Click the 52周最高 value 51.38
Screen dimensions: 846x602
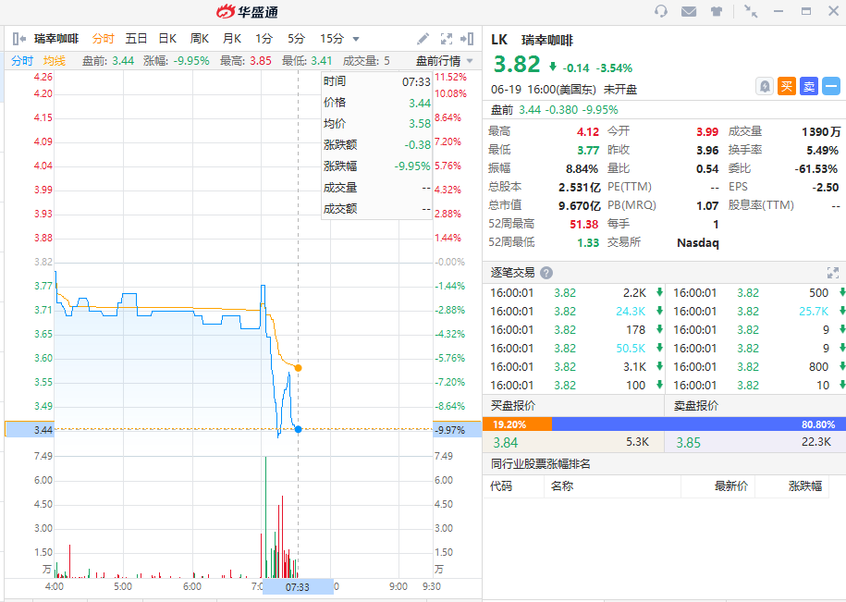coord(583,224)
